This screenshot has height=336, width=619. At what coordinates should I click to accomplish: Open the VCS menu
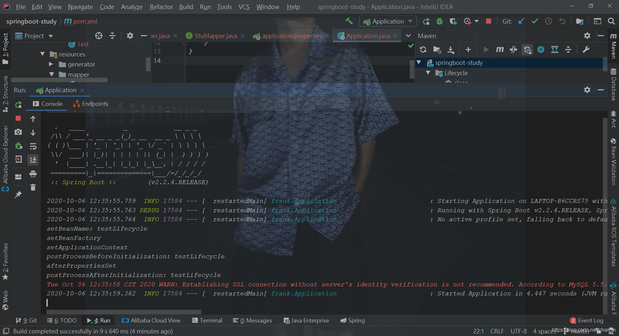click(x=244, y=7)
